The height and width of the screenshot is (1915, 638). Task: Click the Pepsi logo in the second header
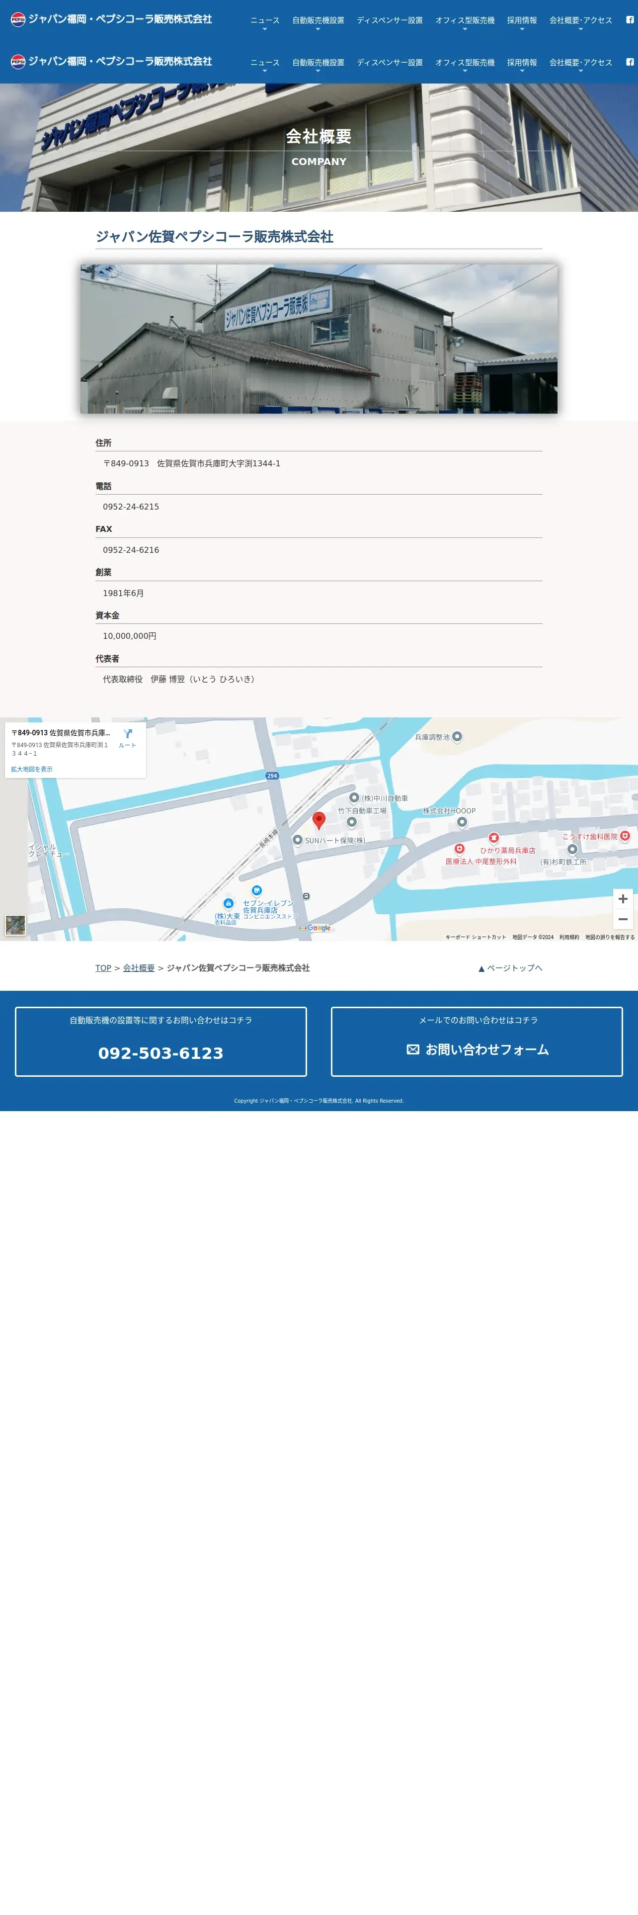click(x=18, y=62)
